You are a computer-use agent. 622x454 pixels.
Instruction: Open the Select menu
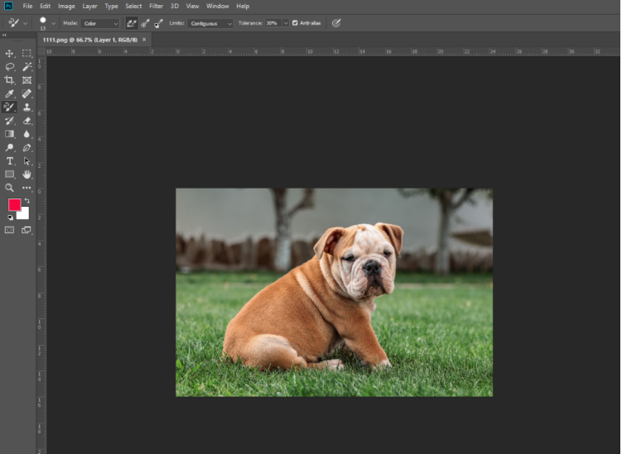pyautogui.click(x=133, y=6)
